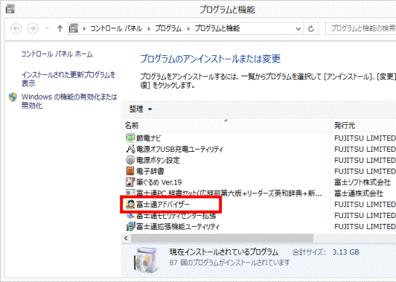This screenshot has height=282, width=396.
Task: Click the shield icon beside Windows の機能
Action: tap(13, 97)
